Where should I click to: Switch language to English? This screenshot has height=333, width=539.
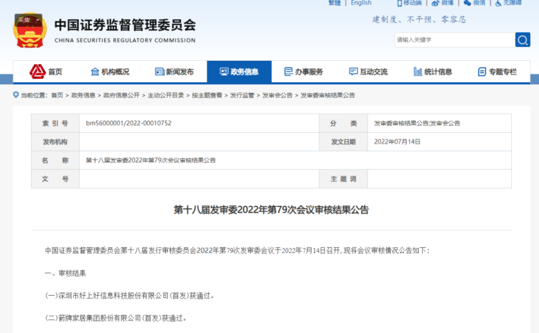[x=361, y=3]
